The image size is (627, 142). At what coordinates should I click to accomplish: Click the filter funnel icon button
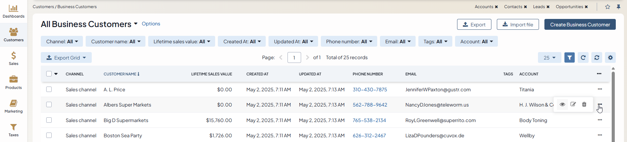570,57
